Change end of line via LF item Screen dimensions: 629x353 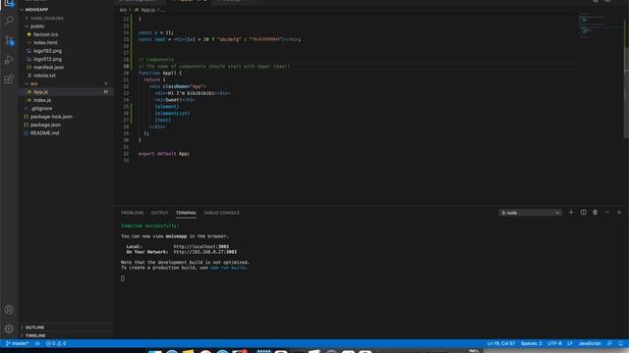click(570, 343)
